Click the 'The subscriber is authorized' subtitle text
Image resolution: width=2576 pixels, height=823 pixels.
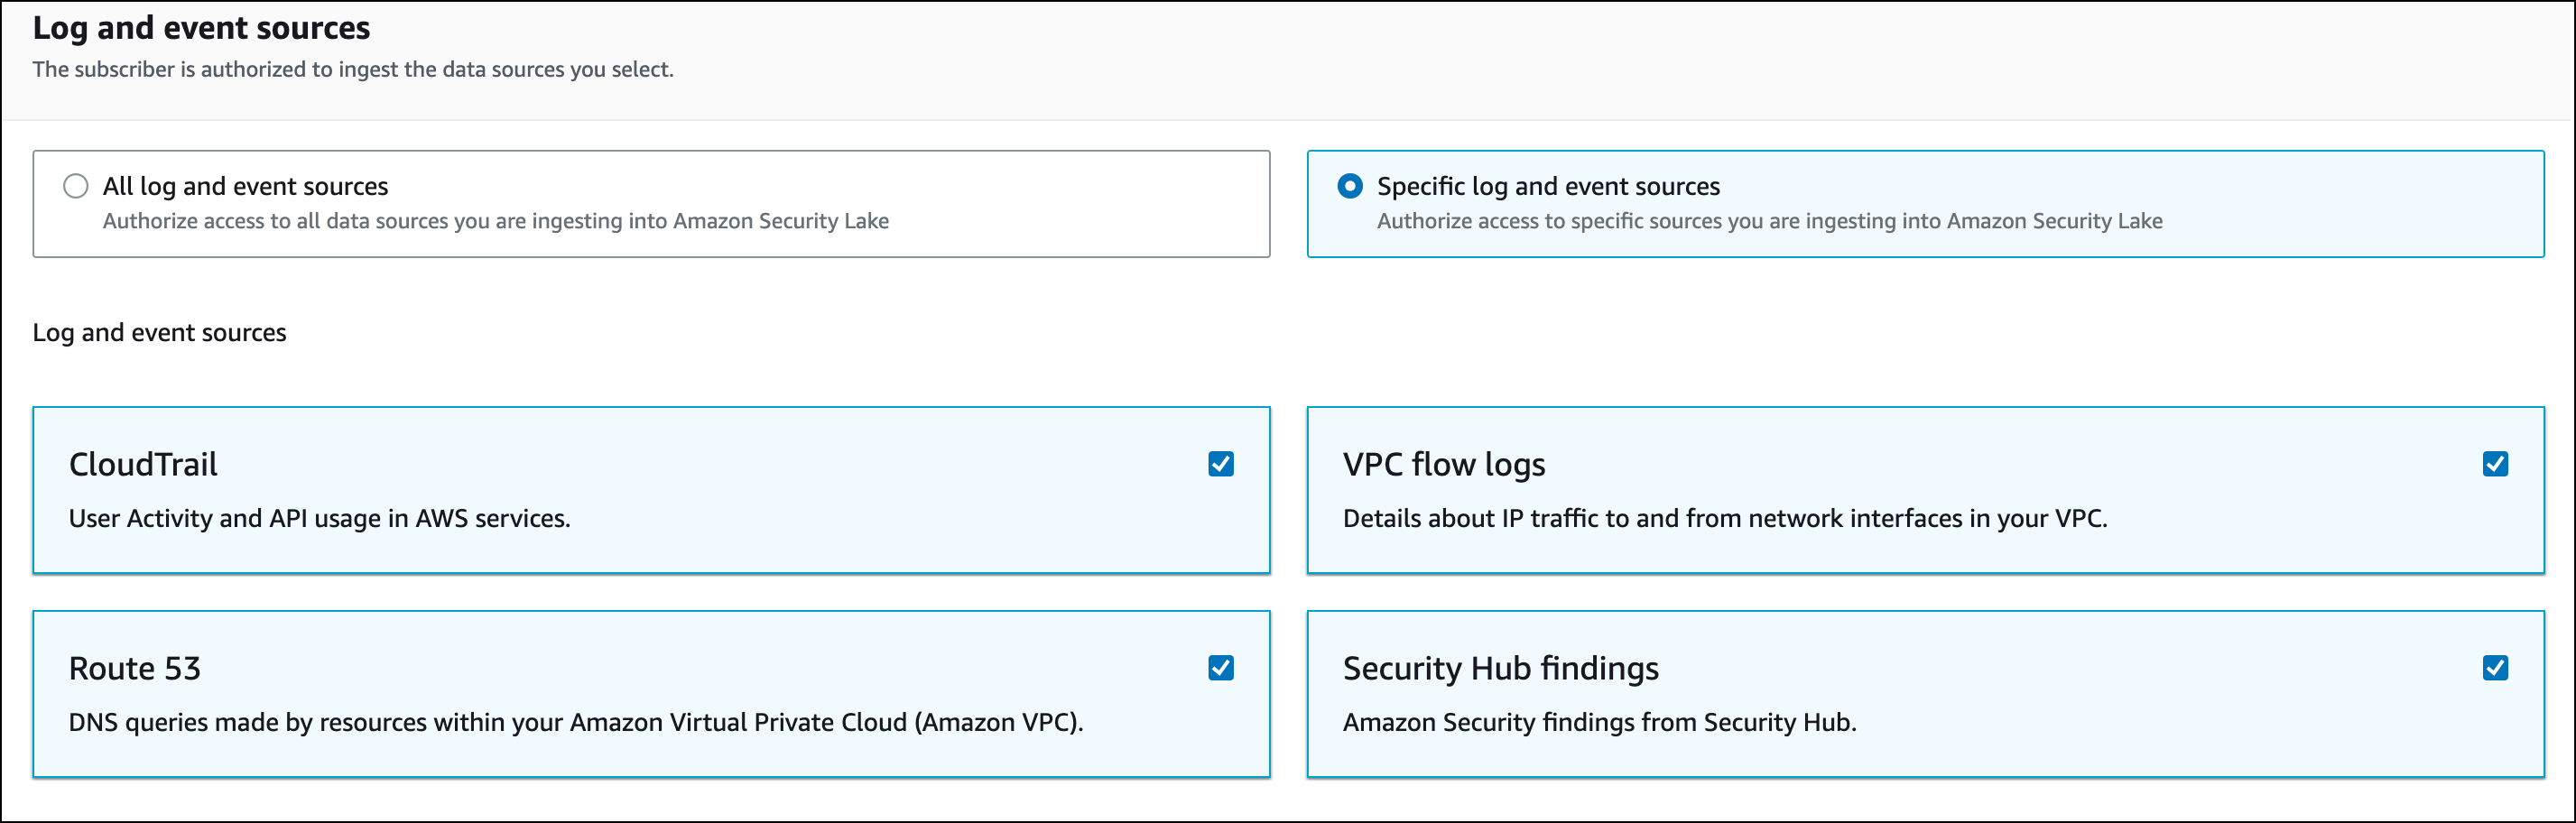[x=353, y=70]
